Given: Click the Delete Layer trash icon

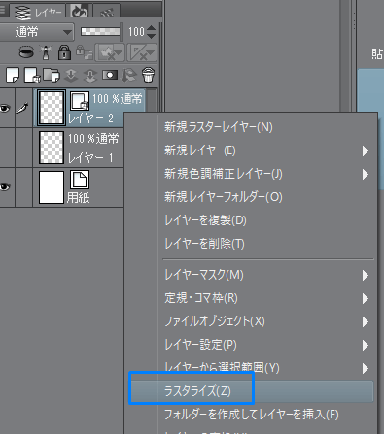Looking at the screenshot, I should [149, 75].
